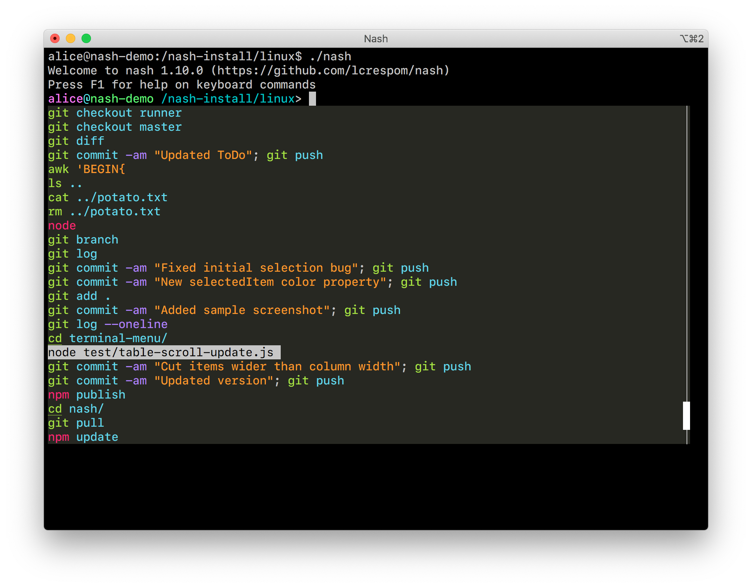
Task: Select the standalone 'node' entry
Action: coord(62,226)
